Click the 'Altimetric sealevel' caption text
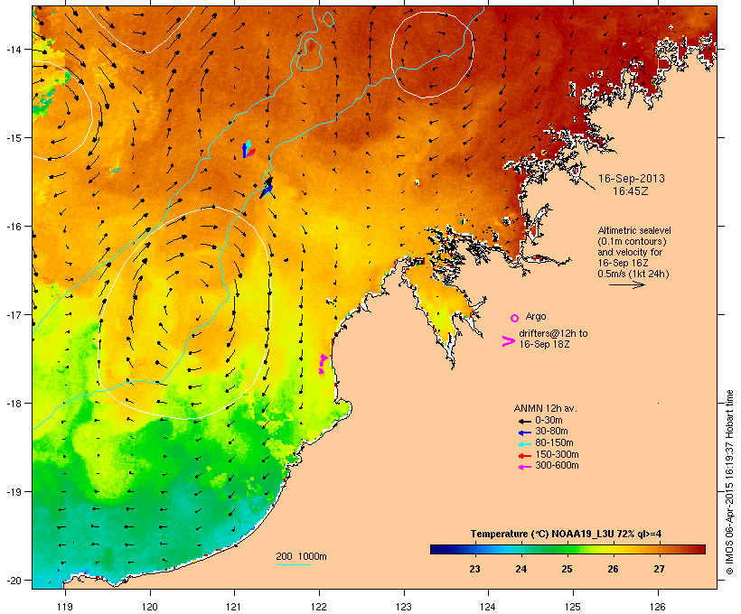This screenshot has width=741, height=614. click(x=634, y=230)
